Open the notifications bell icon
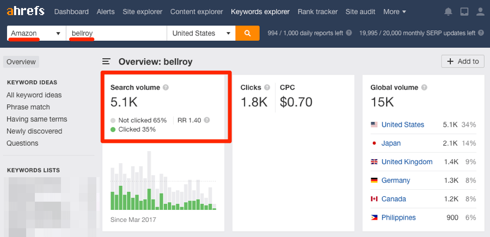The height and width of the screenshot is (237, 490). pyautogui.click(x=448, y=12)
